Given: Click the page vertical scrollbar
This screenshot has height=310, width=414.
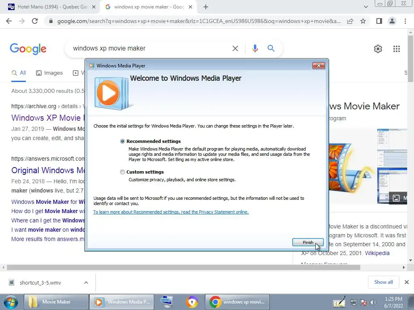Looking at the screenshot, I should coord(410,58).
